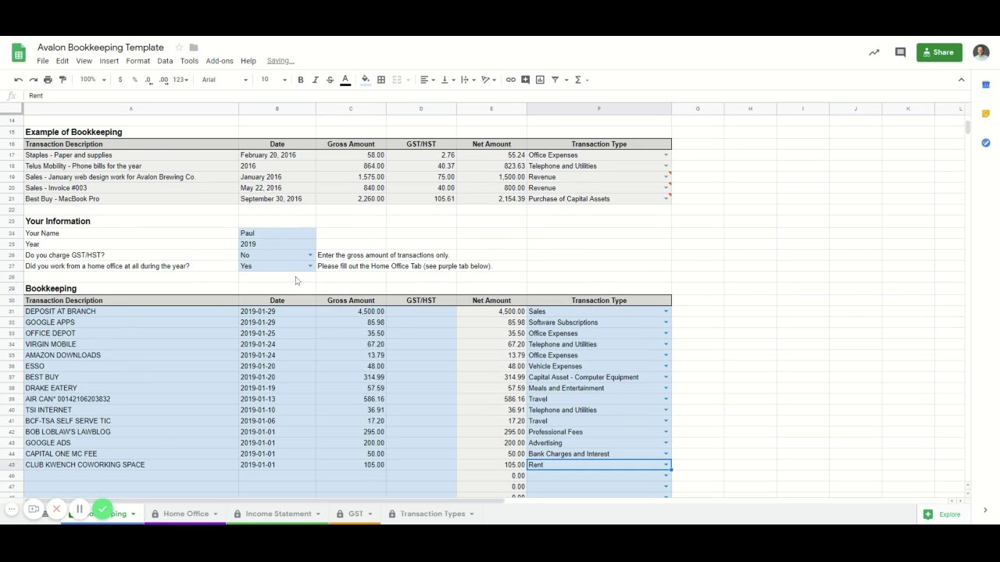Increase decimal places
Image resolution: width=1000 pixels, height=562 pixels.
163,80
